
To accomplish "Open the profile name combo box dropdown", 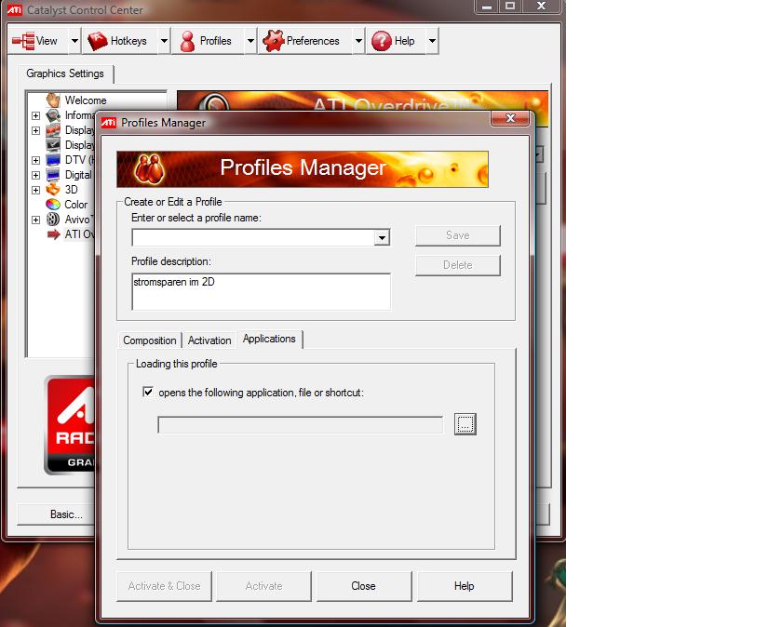I will pos(382,238).
